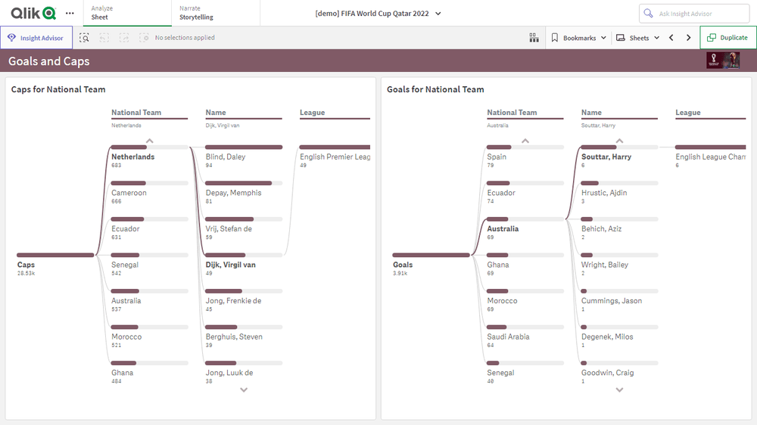The image size is (757, 425).
Task: Click the Qlik logo
Action: [x=33, y=13]
